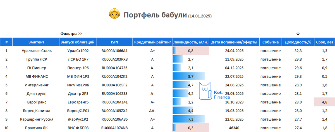Click the AA- credit rating cell
This screenshot has height=132, width=335.
click(x=152, y=111)
